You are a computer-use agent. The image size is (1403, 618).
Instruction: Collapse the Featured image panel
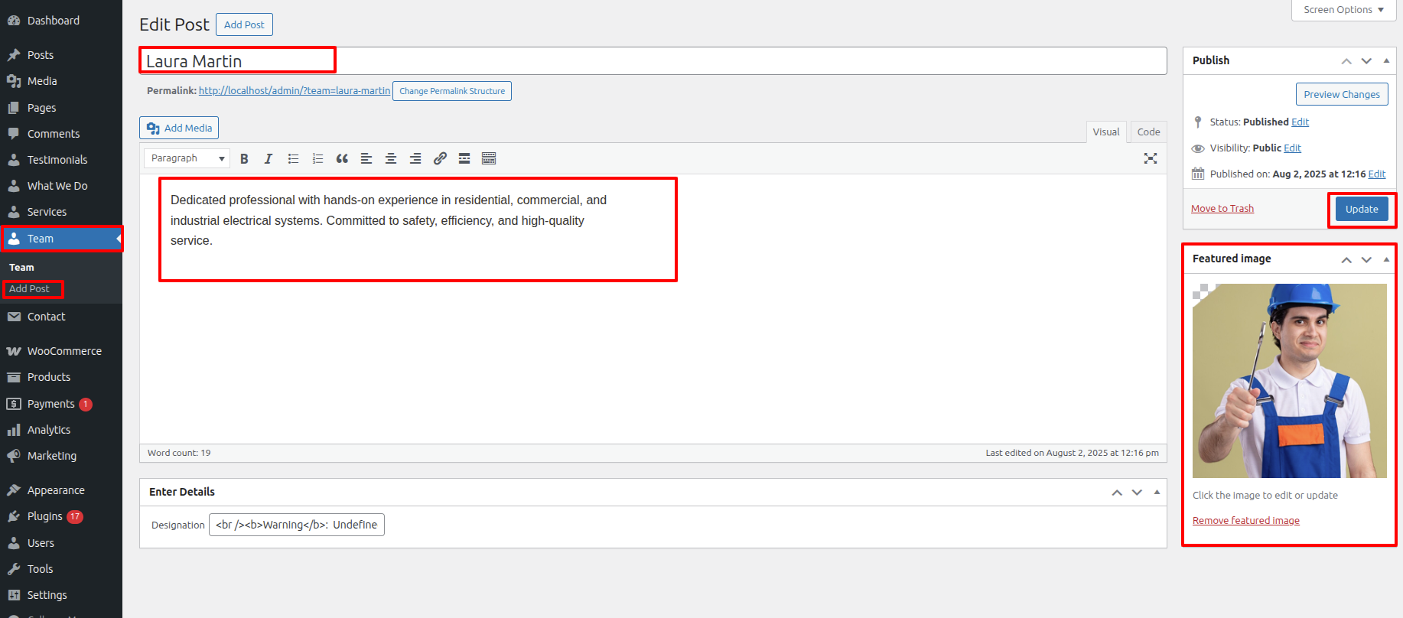coord(1386,259)
